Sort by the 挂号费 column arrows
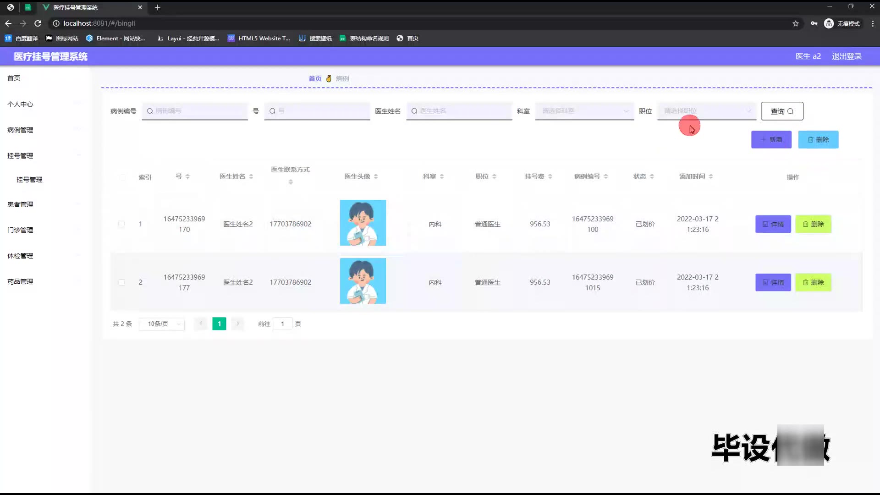Screen dimensions: 880x495 click(550, 176)
